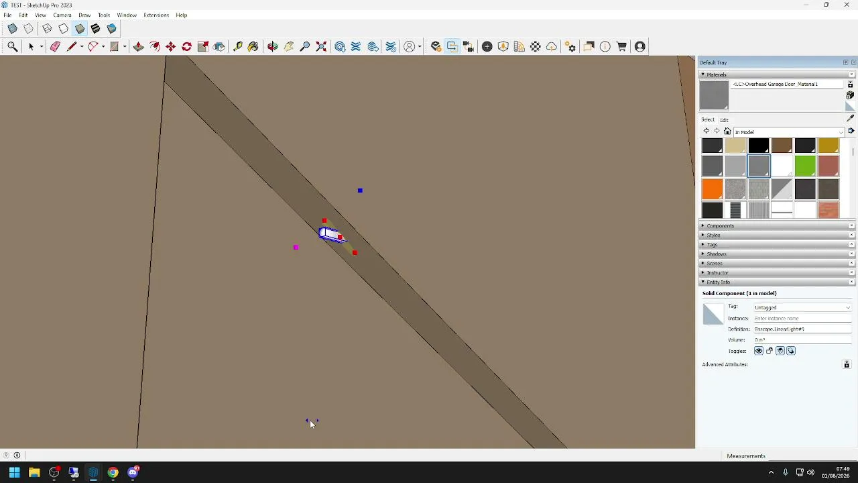This screenshot has width=858, height=483.
Task: Choose the Scale tool
Action: pyautogui.click(x=203, y=46)
